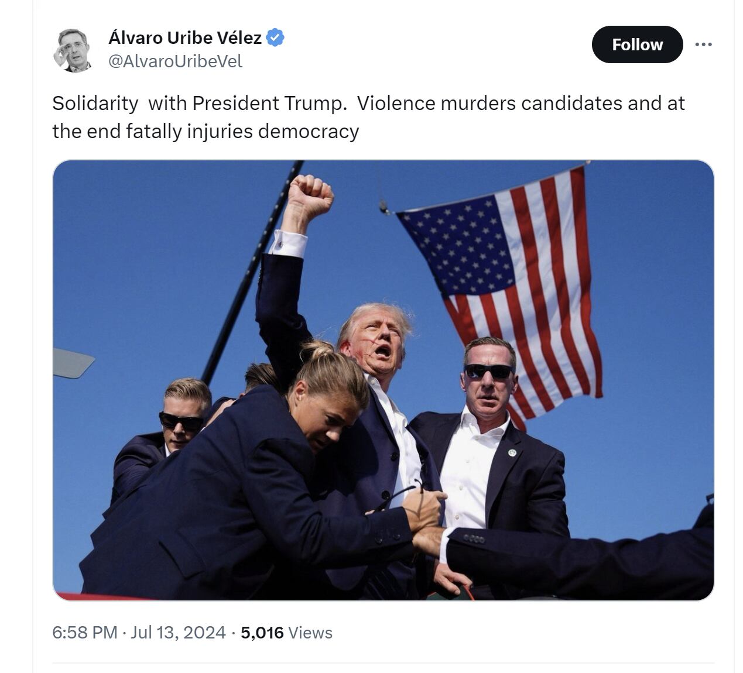The image size is (743, 673).
Task: Open the Álvaro Uribe Vélez display name link
Action: (185, 37)
